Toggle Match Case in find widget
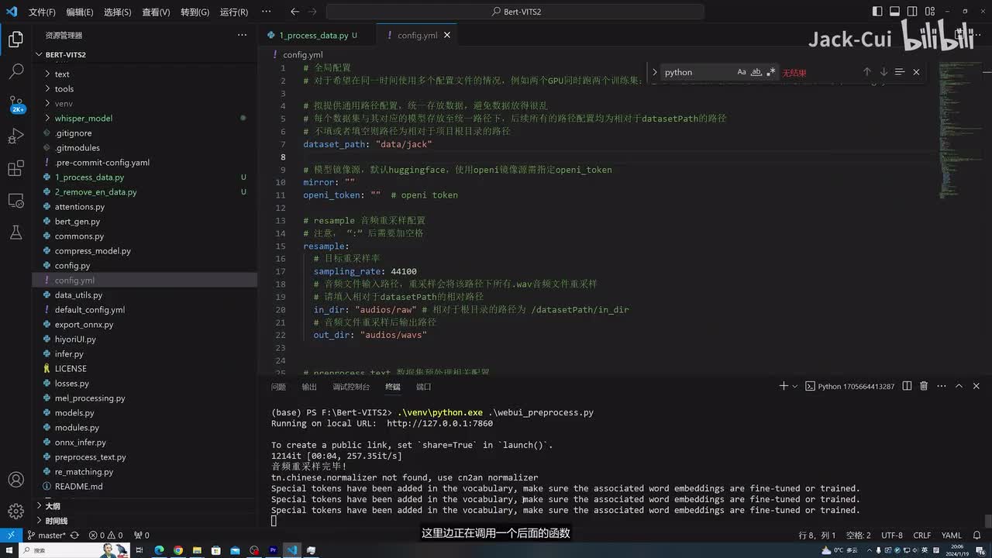This screenshot has width=992, height=558. point(742,72)
